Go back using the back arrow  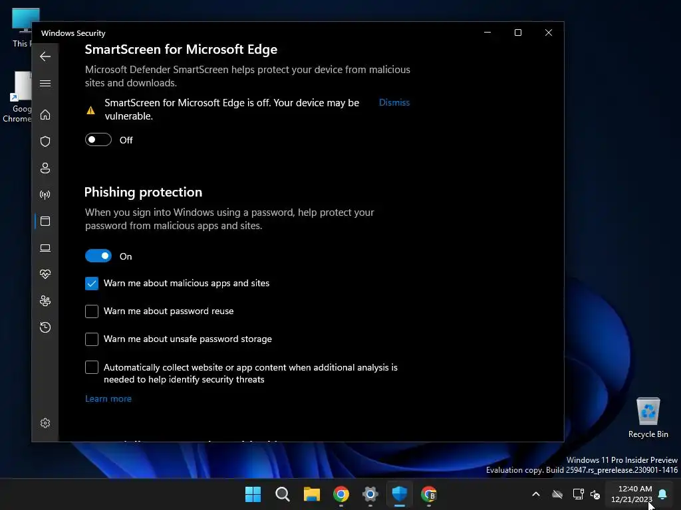tap(45, 56)
